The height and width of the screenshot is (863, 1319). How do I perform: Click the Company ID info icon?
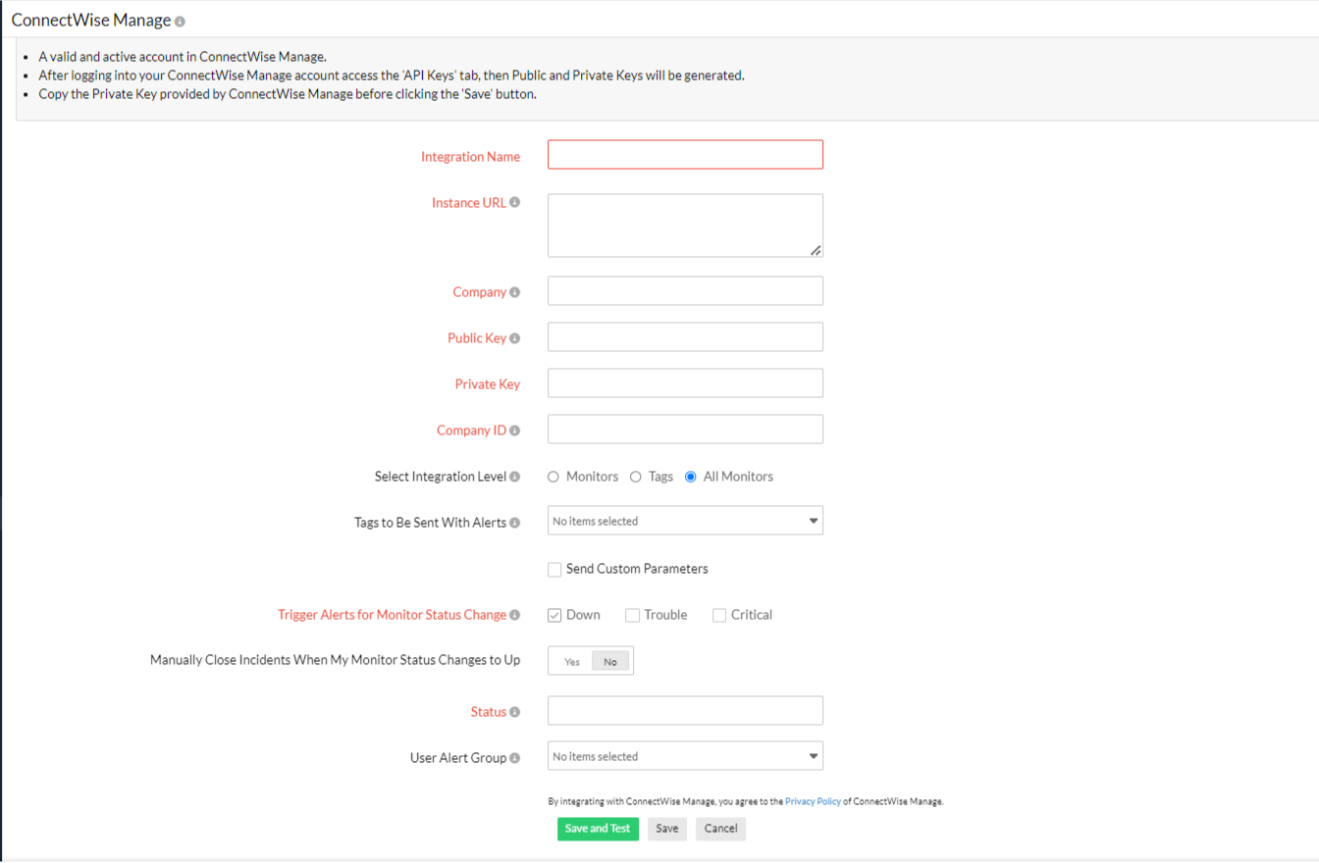tap(515, 431)
